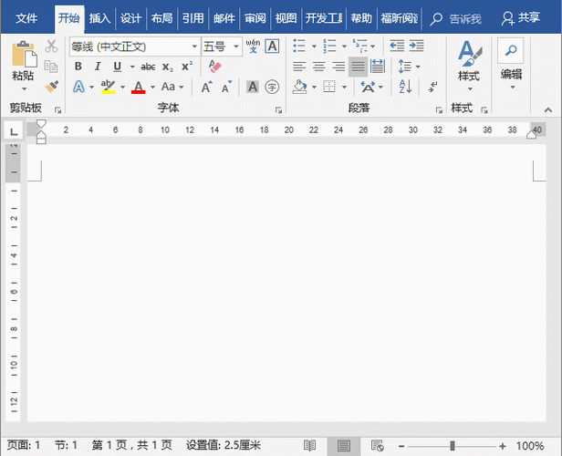Screen dimensions: 562x456
Task: Switch to the 插入 tab
Action: point(99,18)
